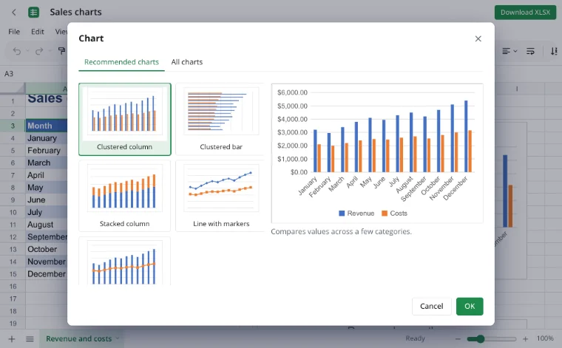The height and width of the screenshot is (348, 562).
Task: Click the Revenue legend entry in preview
Action: point(356,214)
